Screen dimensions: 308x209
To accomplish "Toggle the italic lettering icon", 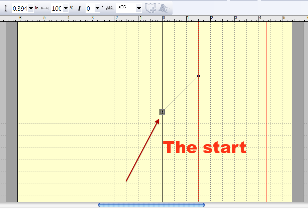I will pyautogui.click(x=79, y=8).
